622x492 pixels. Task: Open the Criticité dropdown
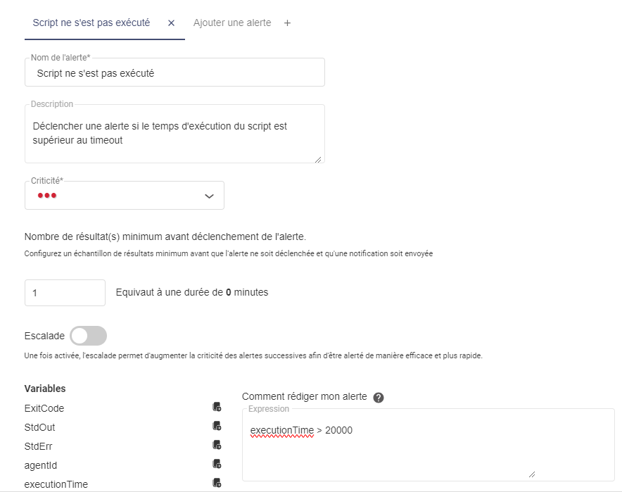click(125, 196)
